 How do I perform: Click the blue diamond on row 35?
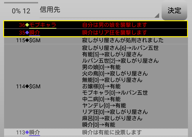27,32
